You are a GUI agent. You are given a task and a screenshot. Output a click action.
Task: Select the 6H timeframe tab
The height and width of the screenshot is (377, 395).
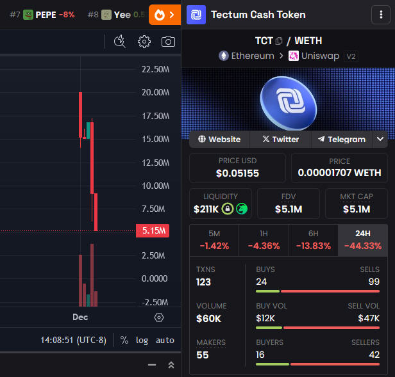pos(314,241)
